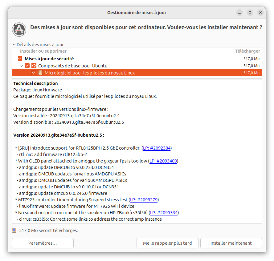Close the update manager window
This screenshot has width=274, height=261.
tap(260, 13)
